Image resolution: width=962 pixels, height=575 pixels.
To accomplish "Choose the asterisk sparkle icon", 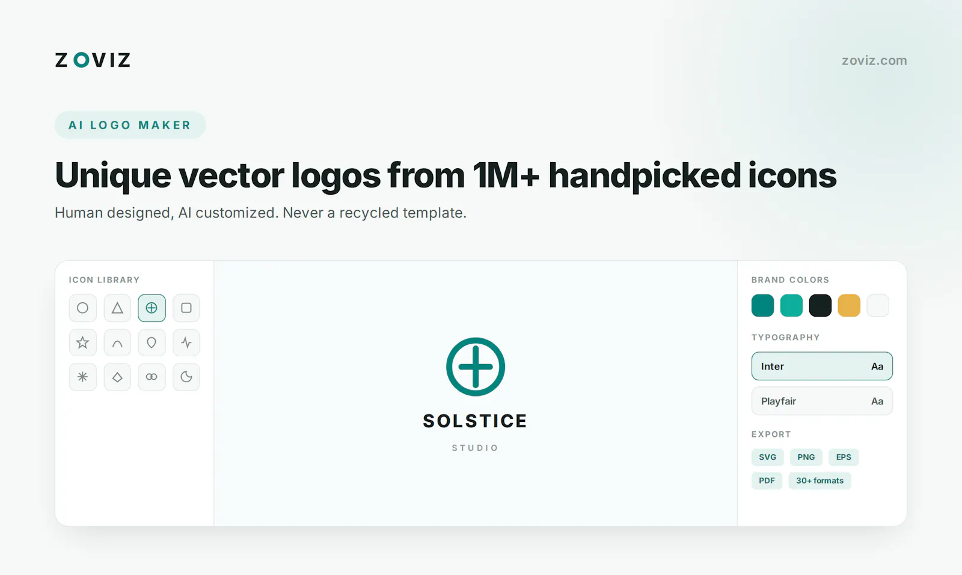I will click(83, 377).
